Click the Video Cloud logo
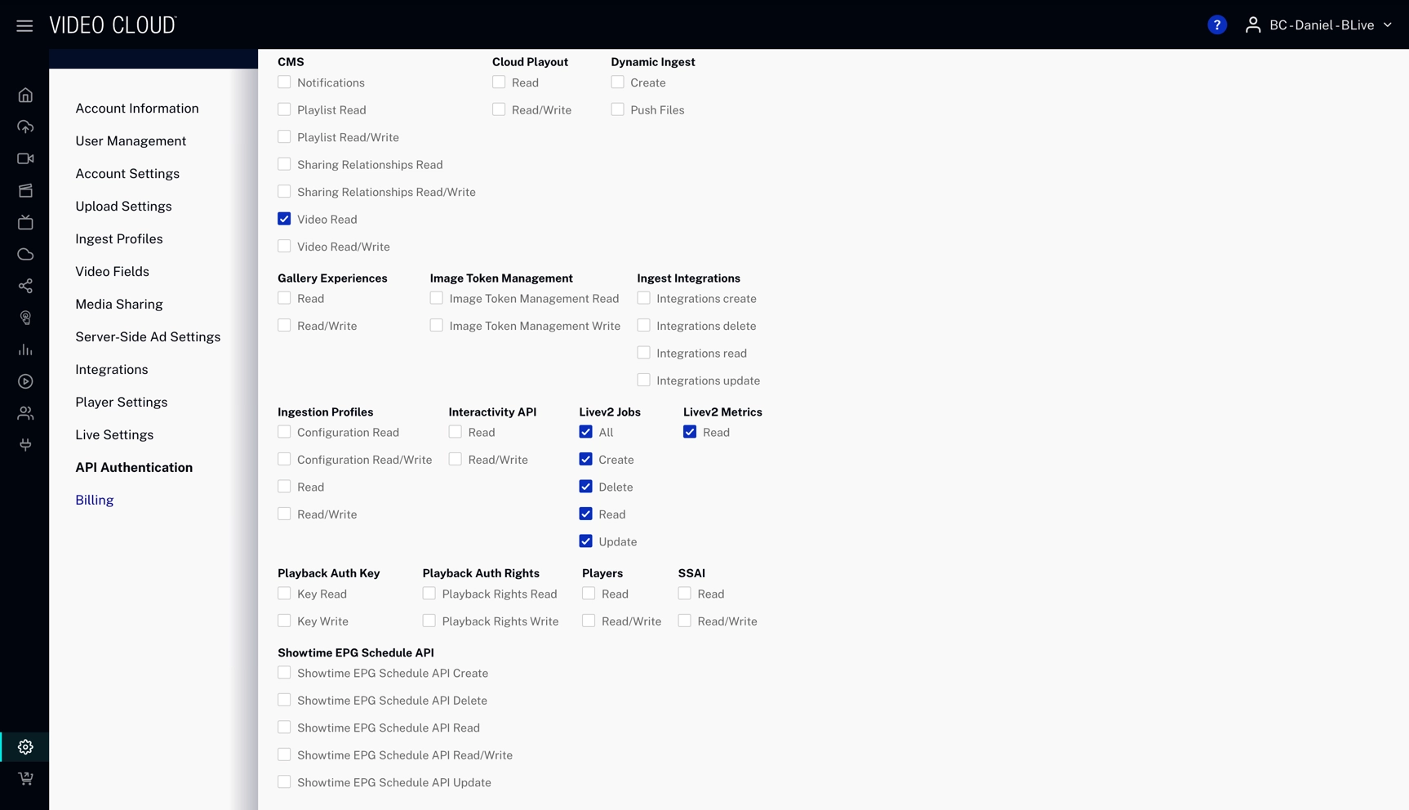 click(113, 25)
